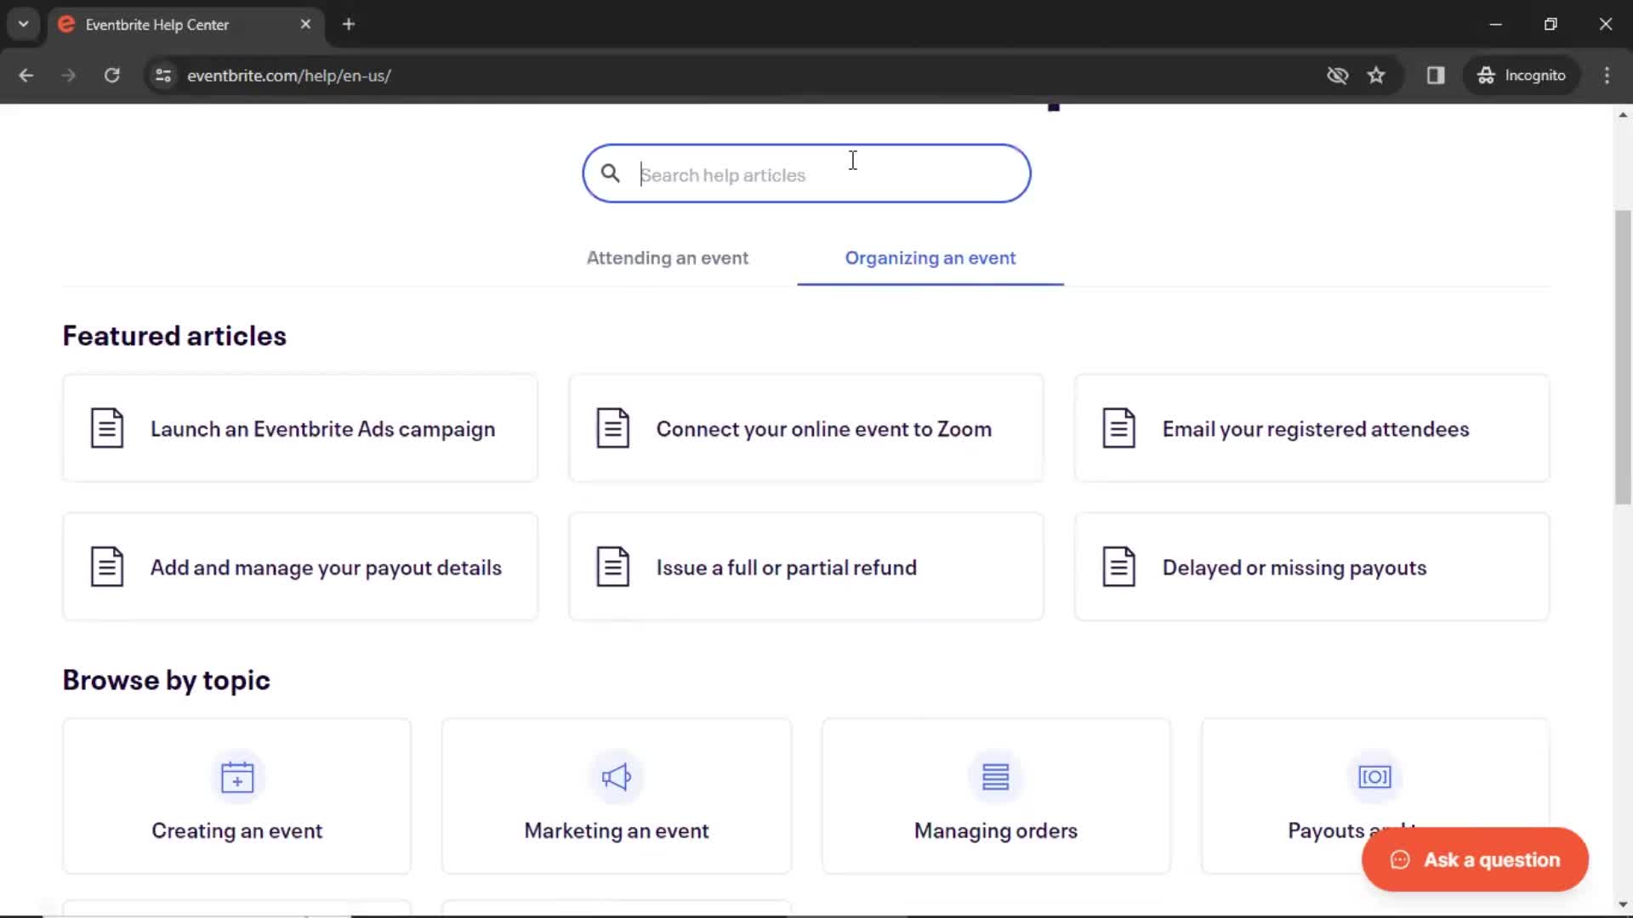Click the document icon beside Connect your online event to Zoom

[612, 428]
